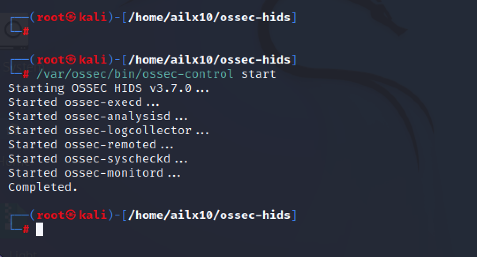The image size is (477, 257).
Task: Click the /var/ossec/bin/ossec-control command text
Action: coord(135,74)
